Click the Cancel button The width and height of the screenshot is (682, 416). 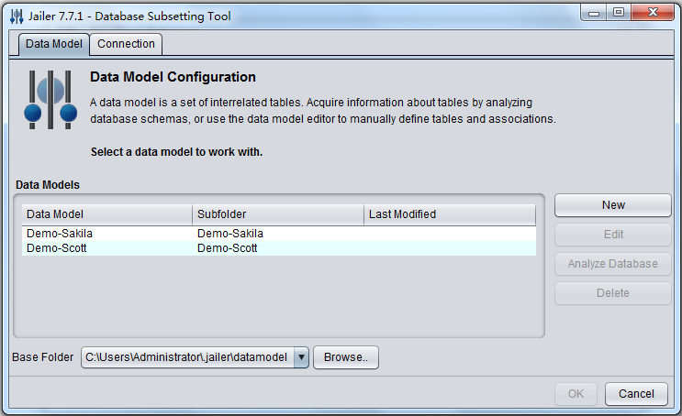636,394
